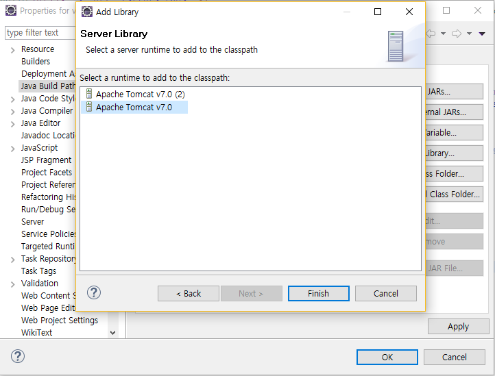495x376 pixels.
Task: Click the Add Variable... button
Action: pyautogui.click(x=455, y=132)
